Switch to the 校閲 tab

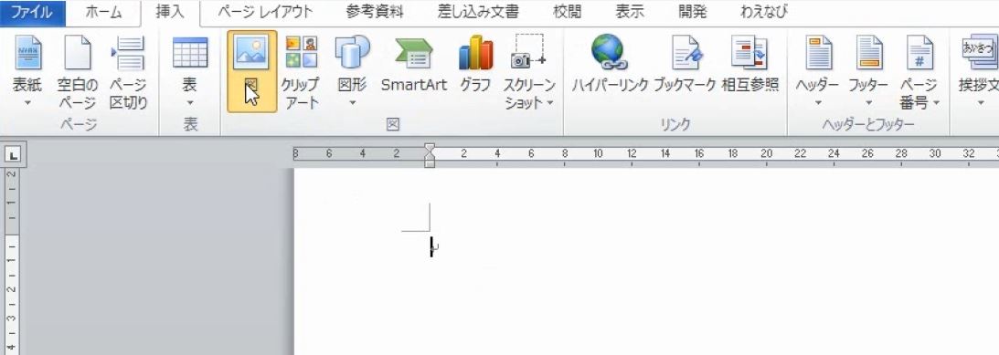567,12
